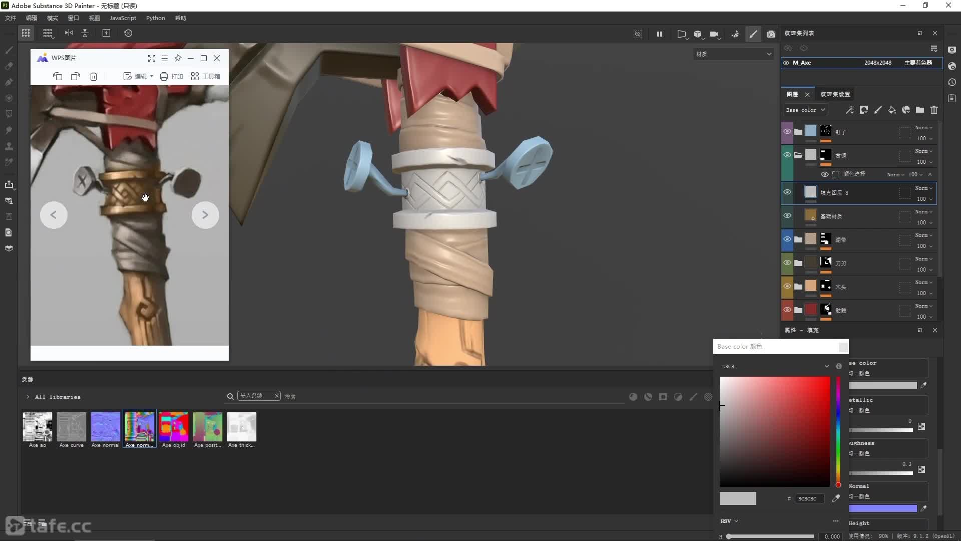Go to next image in WPS viewer
Viewport: 961px width, 541px height.
pos(205,215)
